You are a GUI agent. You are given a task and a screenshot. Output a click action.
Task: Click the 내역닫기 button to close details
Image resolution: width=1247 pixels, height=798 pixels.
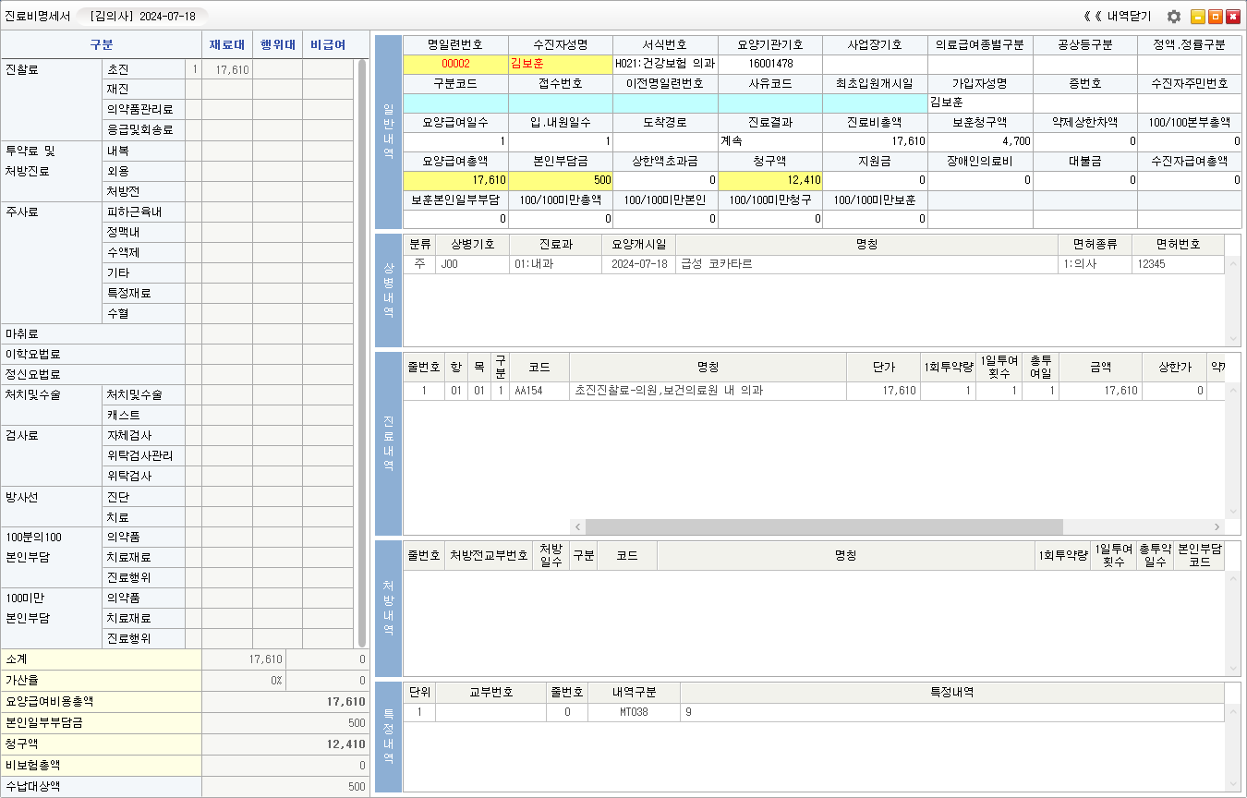coord(1118,17)
